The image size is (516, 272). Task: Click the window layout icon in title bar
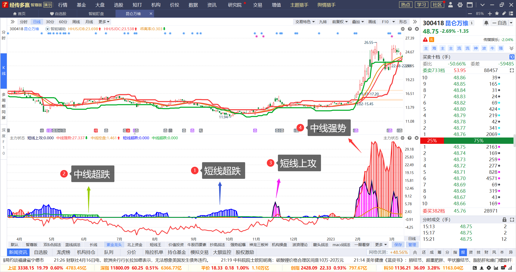point(470,5)
